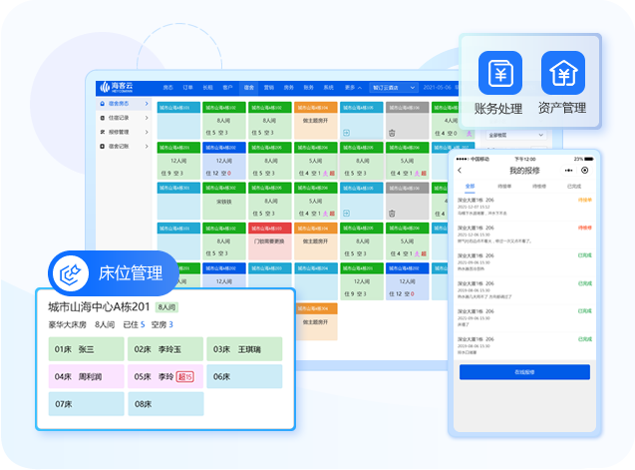Image resolution: width=635 pixels, height=470 pixels.
Task: Click bed 04床 周利润 pink cell
Action: click(x=86, y=376)
